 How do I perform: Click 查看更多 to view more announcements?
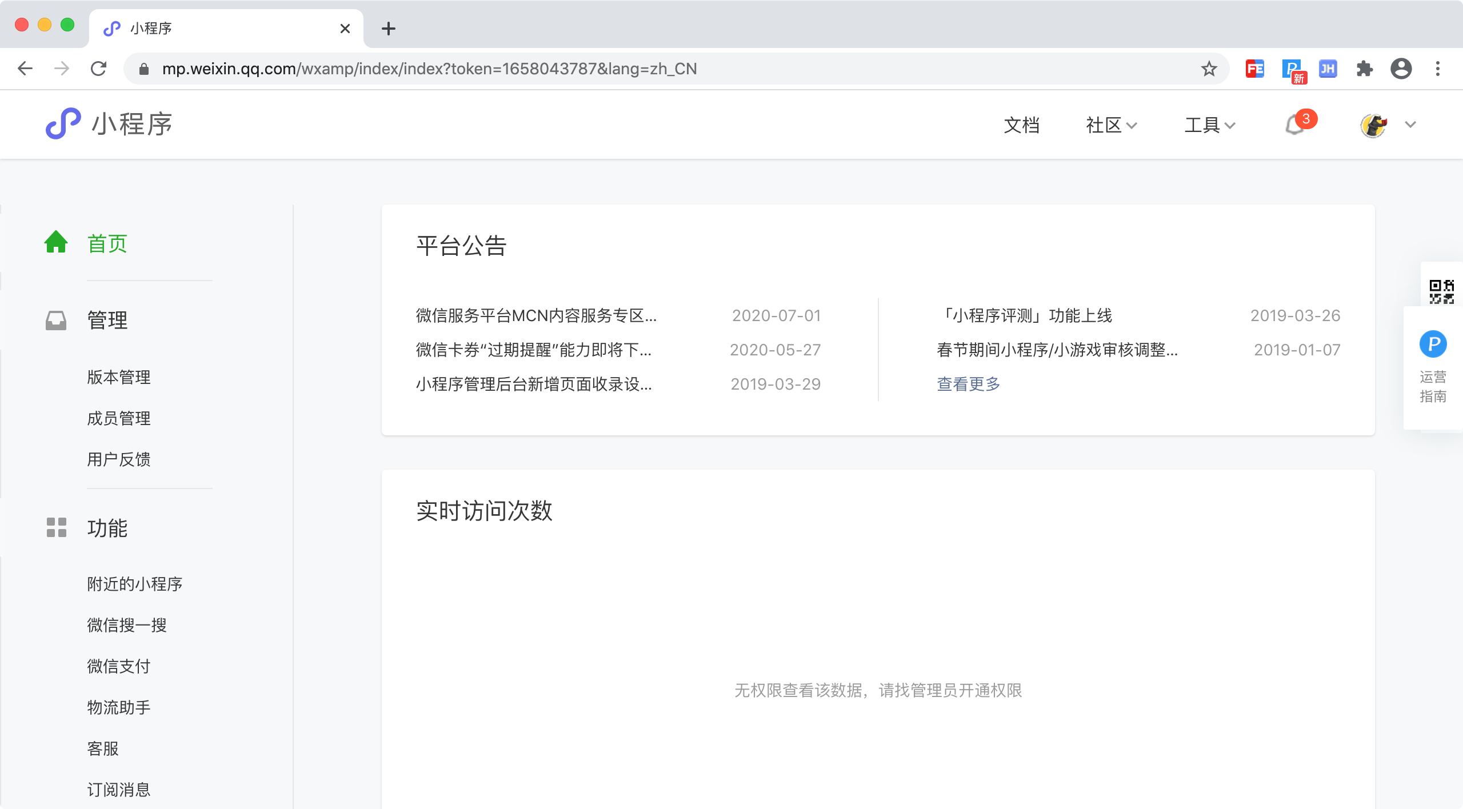pyautogui.click(x=968, y=384)
